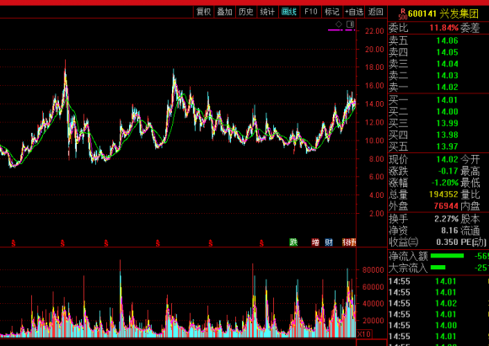This screenshot has height=346, width=489.
Task: Click the leftmost red S dividend marker
Action: [13, 243]
